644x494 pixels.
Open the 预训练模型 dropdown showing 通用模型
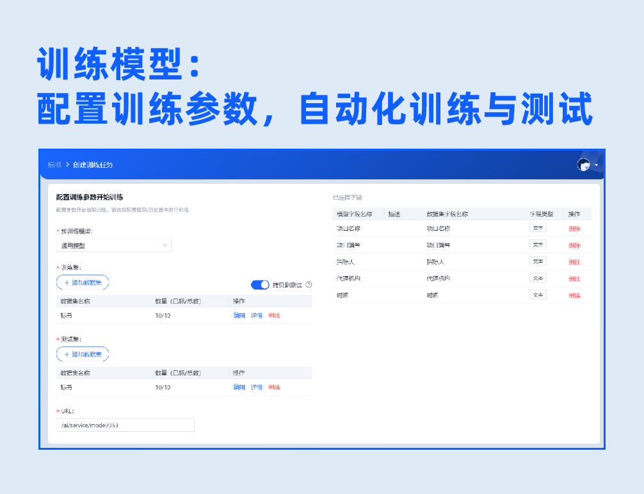pos(114,245)
